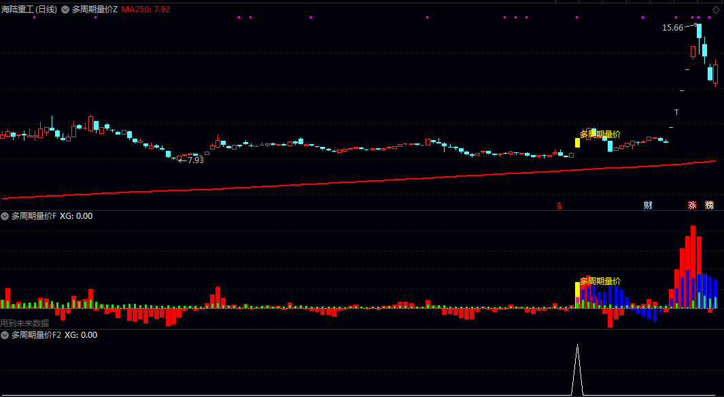Click the 15.66 high price label
This screenshot has height=397, width=724.
point(672,28)
